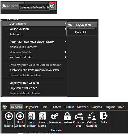
Task: Click the plus icon to add new device tab
Action: click(x=52, y=6)
